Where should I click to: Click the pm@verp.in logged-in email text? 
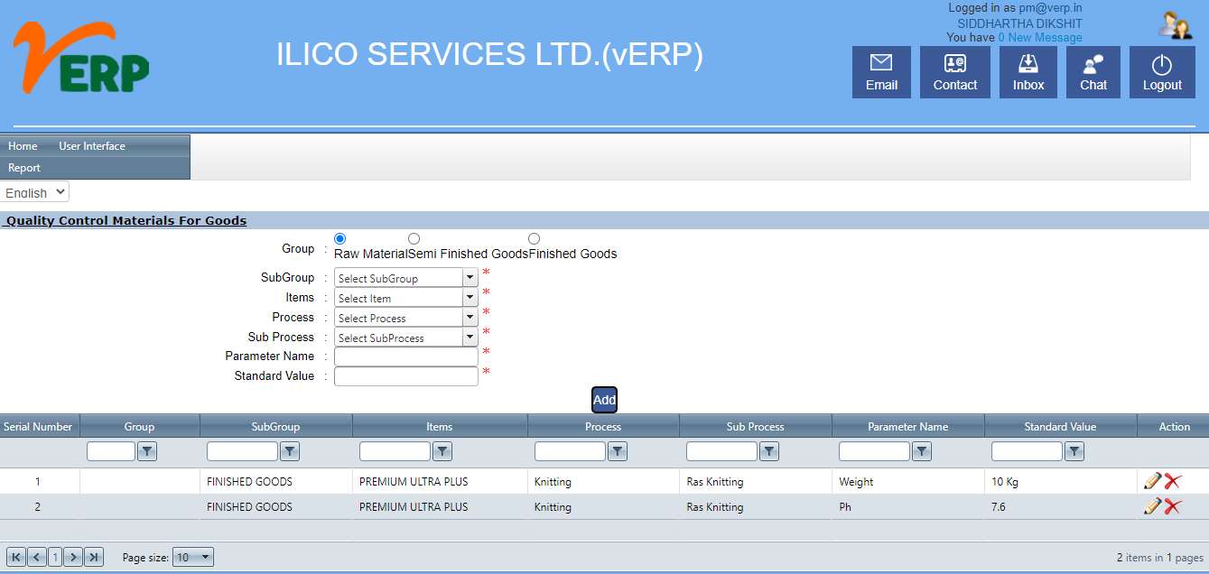point(1050,8)
